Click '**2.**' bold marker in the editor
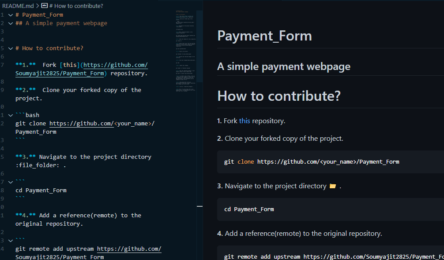Viewport: 444px width, 260px height. (x=26, y=90)
